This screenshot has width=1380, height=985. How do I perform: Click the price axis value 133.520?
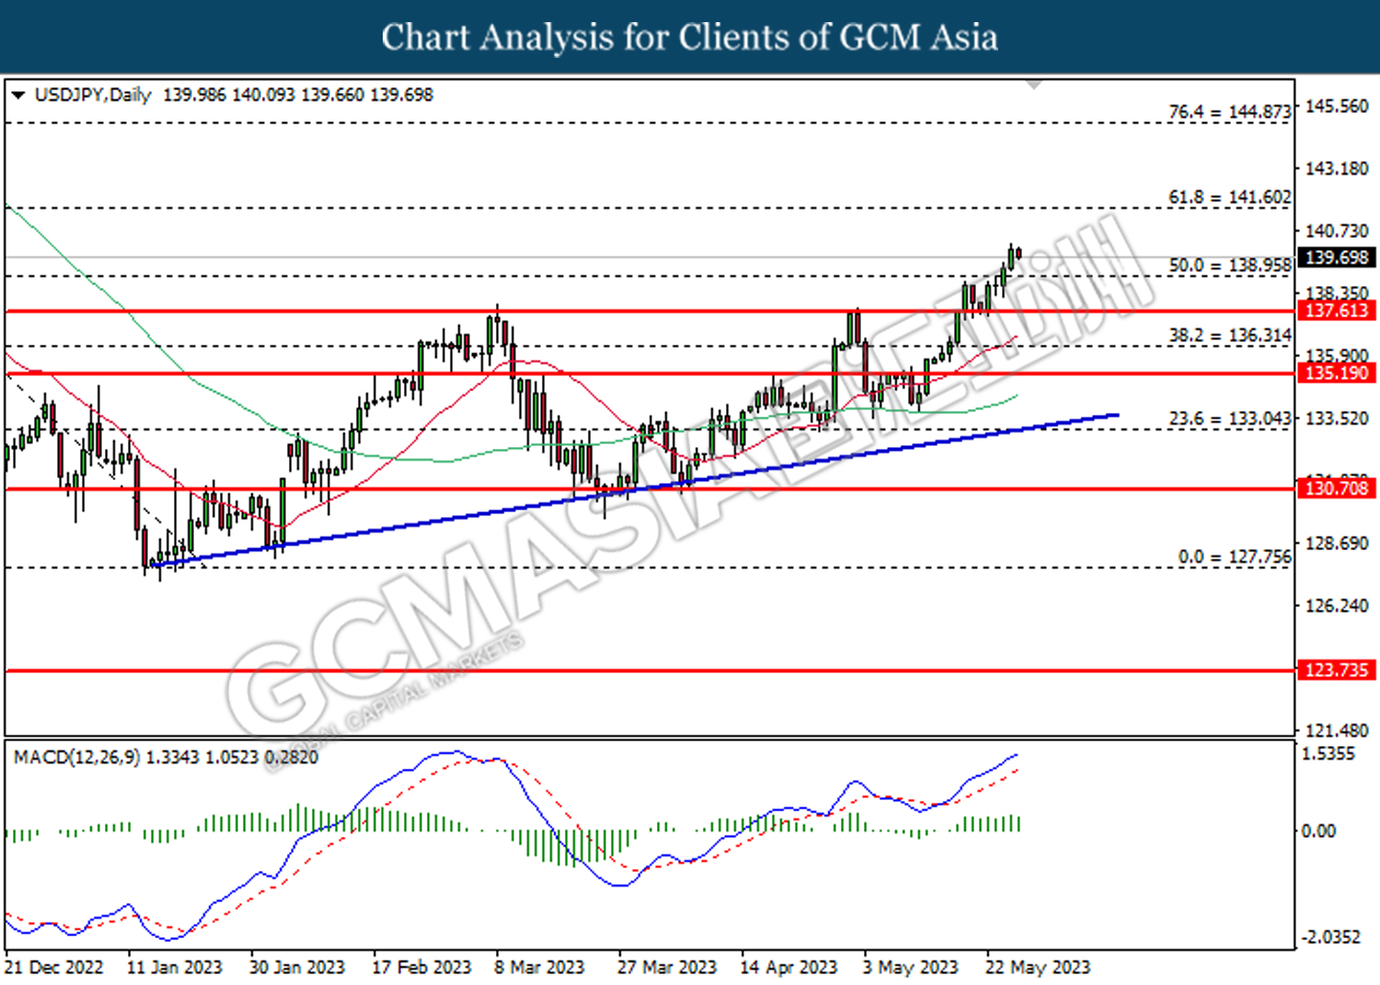[x=1337, y=418]
